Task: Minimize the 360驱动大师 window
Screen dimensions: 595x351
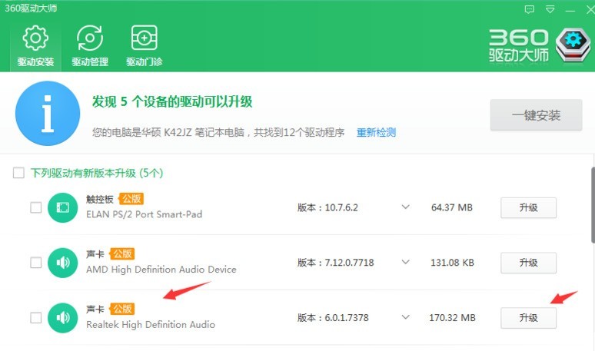Action: tap(570, 10)
